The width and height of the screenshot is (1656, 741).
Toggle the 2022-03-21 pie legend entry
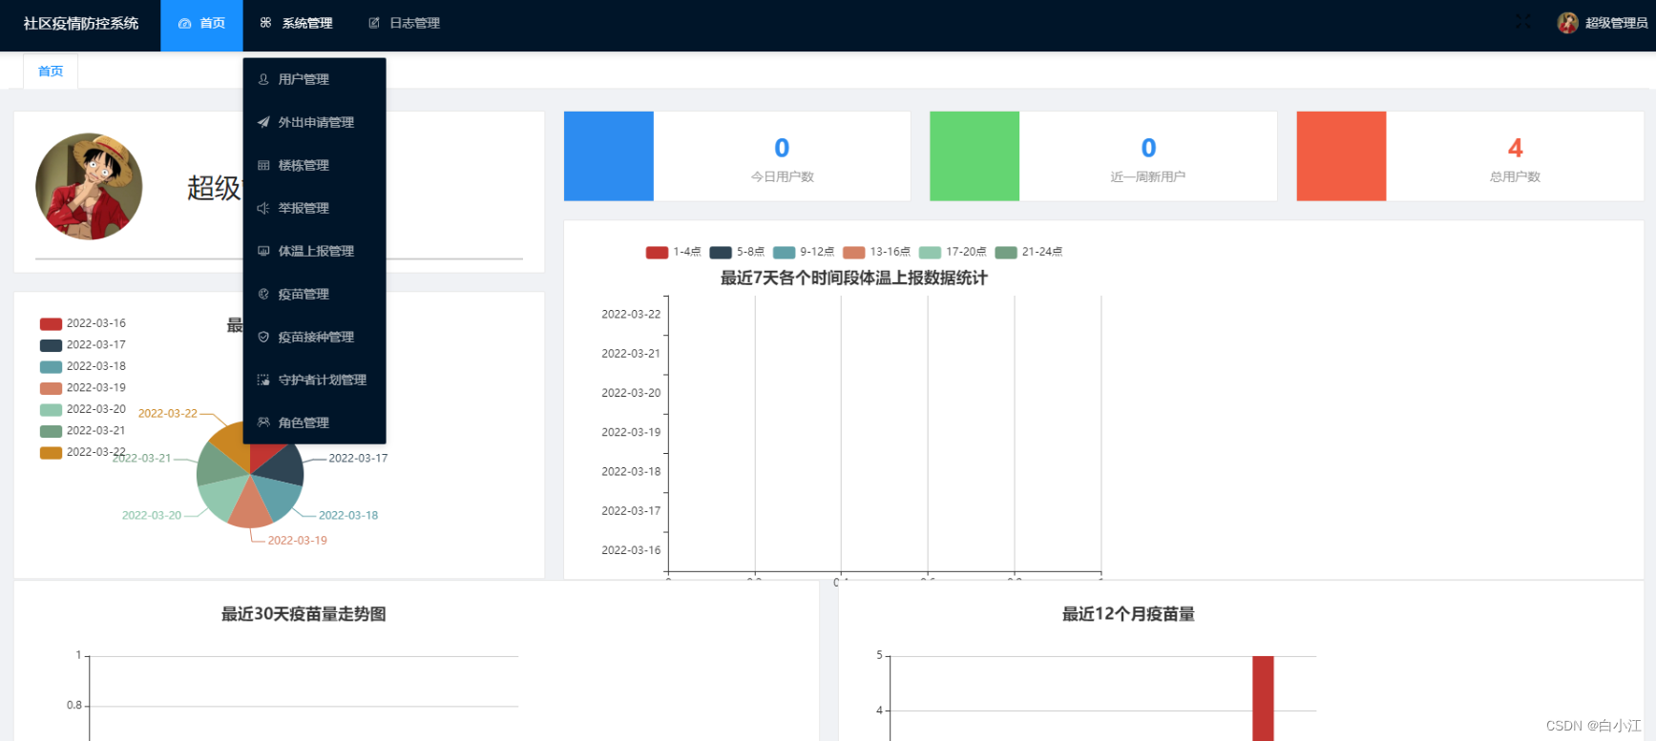(83, 431)
